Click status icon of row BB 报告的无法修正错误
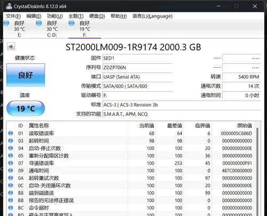This screenshot has width=267, height=216. [x=11, y=201]
